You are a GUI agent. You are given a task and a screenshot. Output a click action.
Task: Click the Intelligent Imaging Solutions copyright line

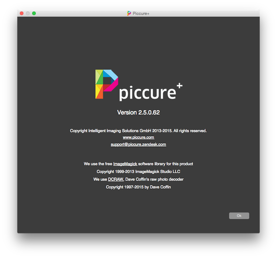point(138,131)
